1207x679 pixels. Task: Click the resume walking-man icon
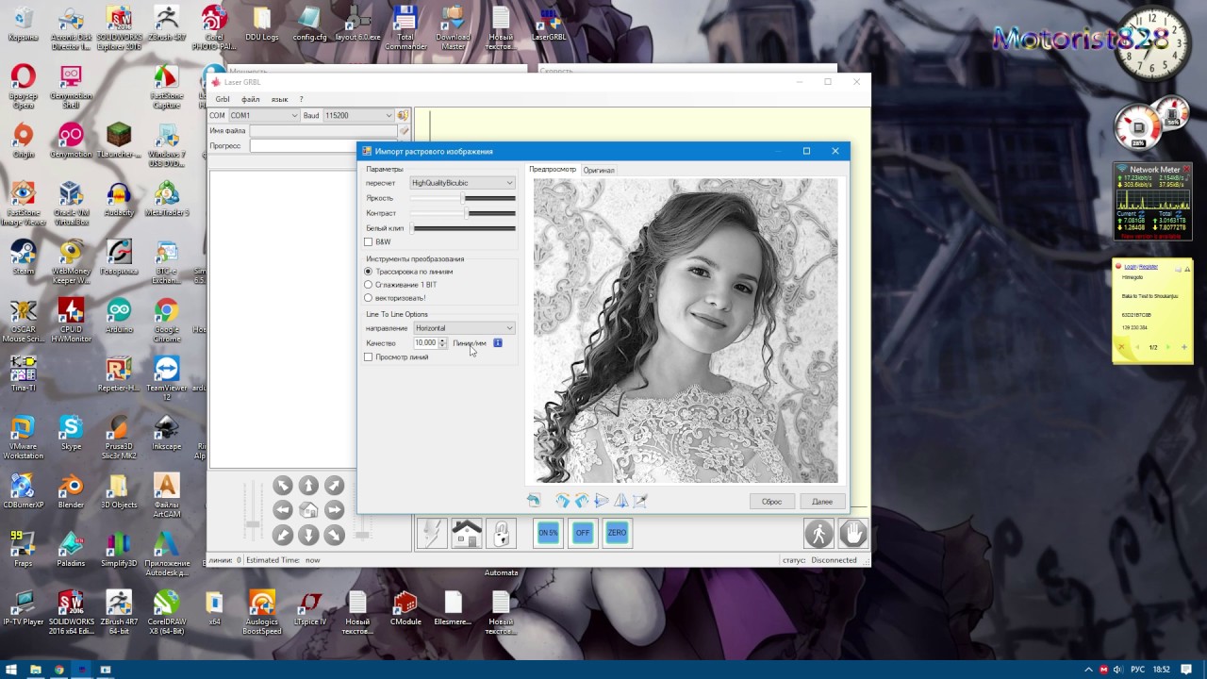818,533
